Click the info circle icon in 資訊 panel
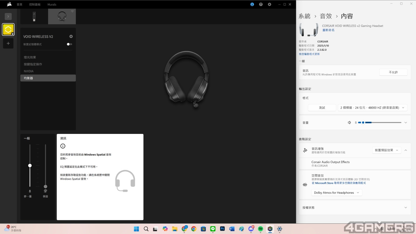 point(63,146)
